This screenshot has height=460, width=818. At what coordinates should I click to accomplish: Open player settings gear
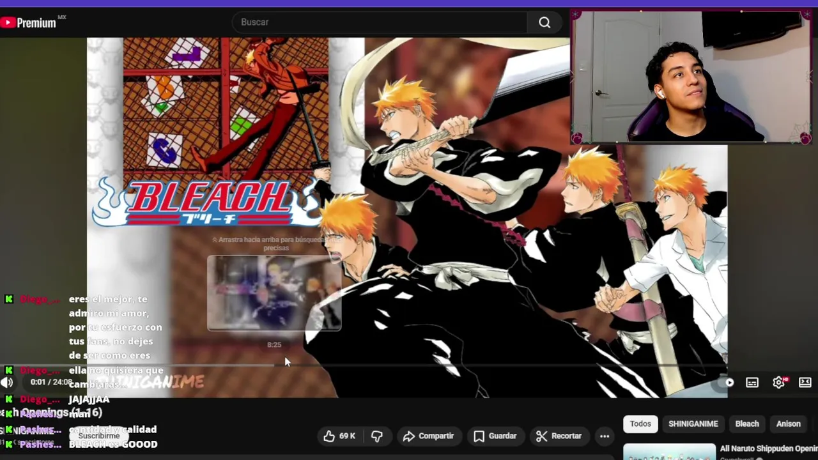point(779,382)
